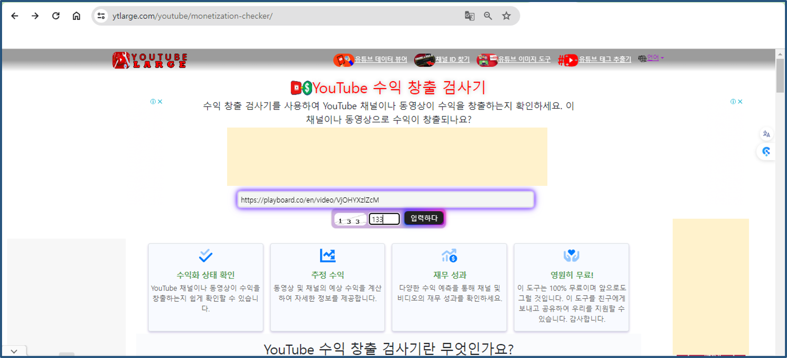This screenshot has width=787, height=358.
Task: Click the page vertical scrollbar thumb
Action: pos(780,76)
